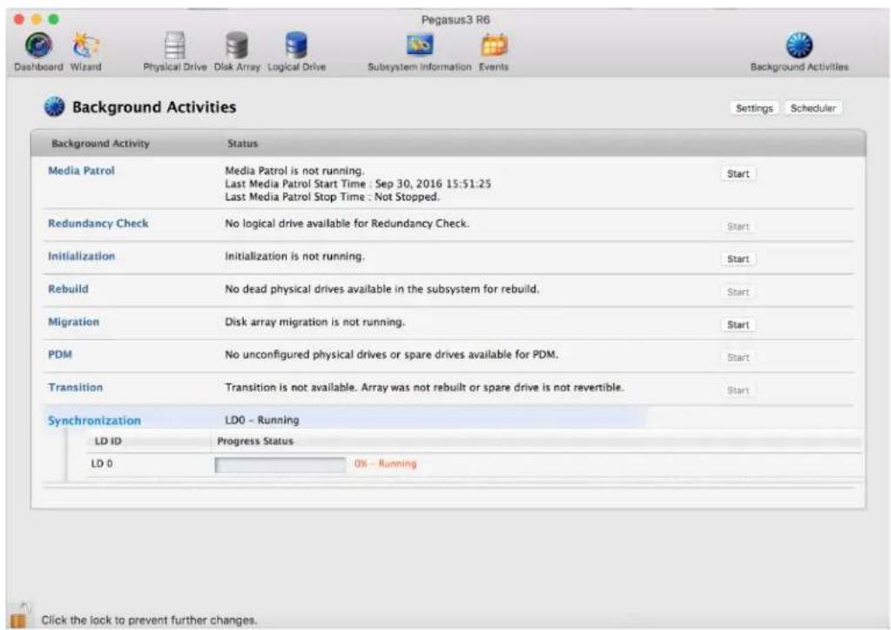The width and height of the screenshot is (891, 630).
Task: Click the Background Activities toolbar icon
Action: click(x=799, y=45)
